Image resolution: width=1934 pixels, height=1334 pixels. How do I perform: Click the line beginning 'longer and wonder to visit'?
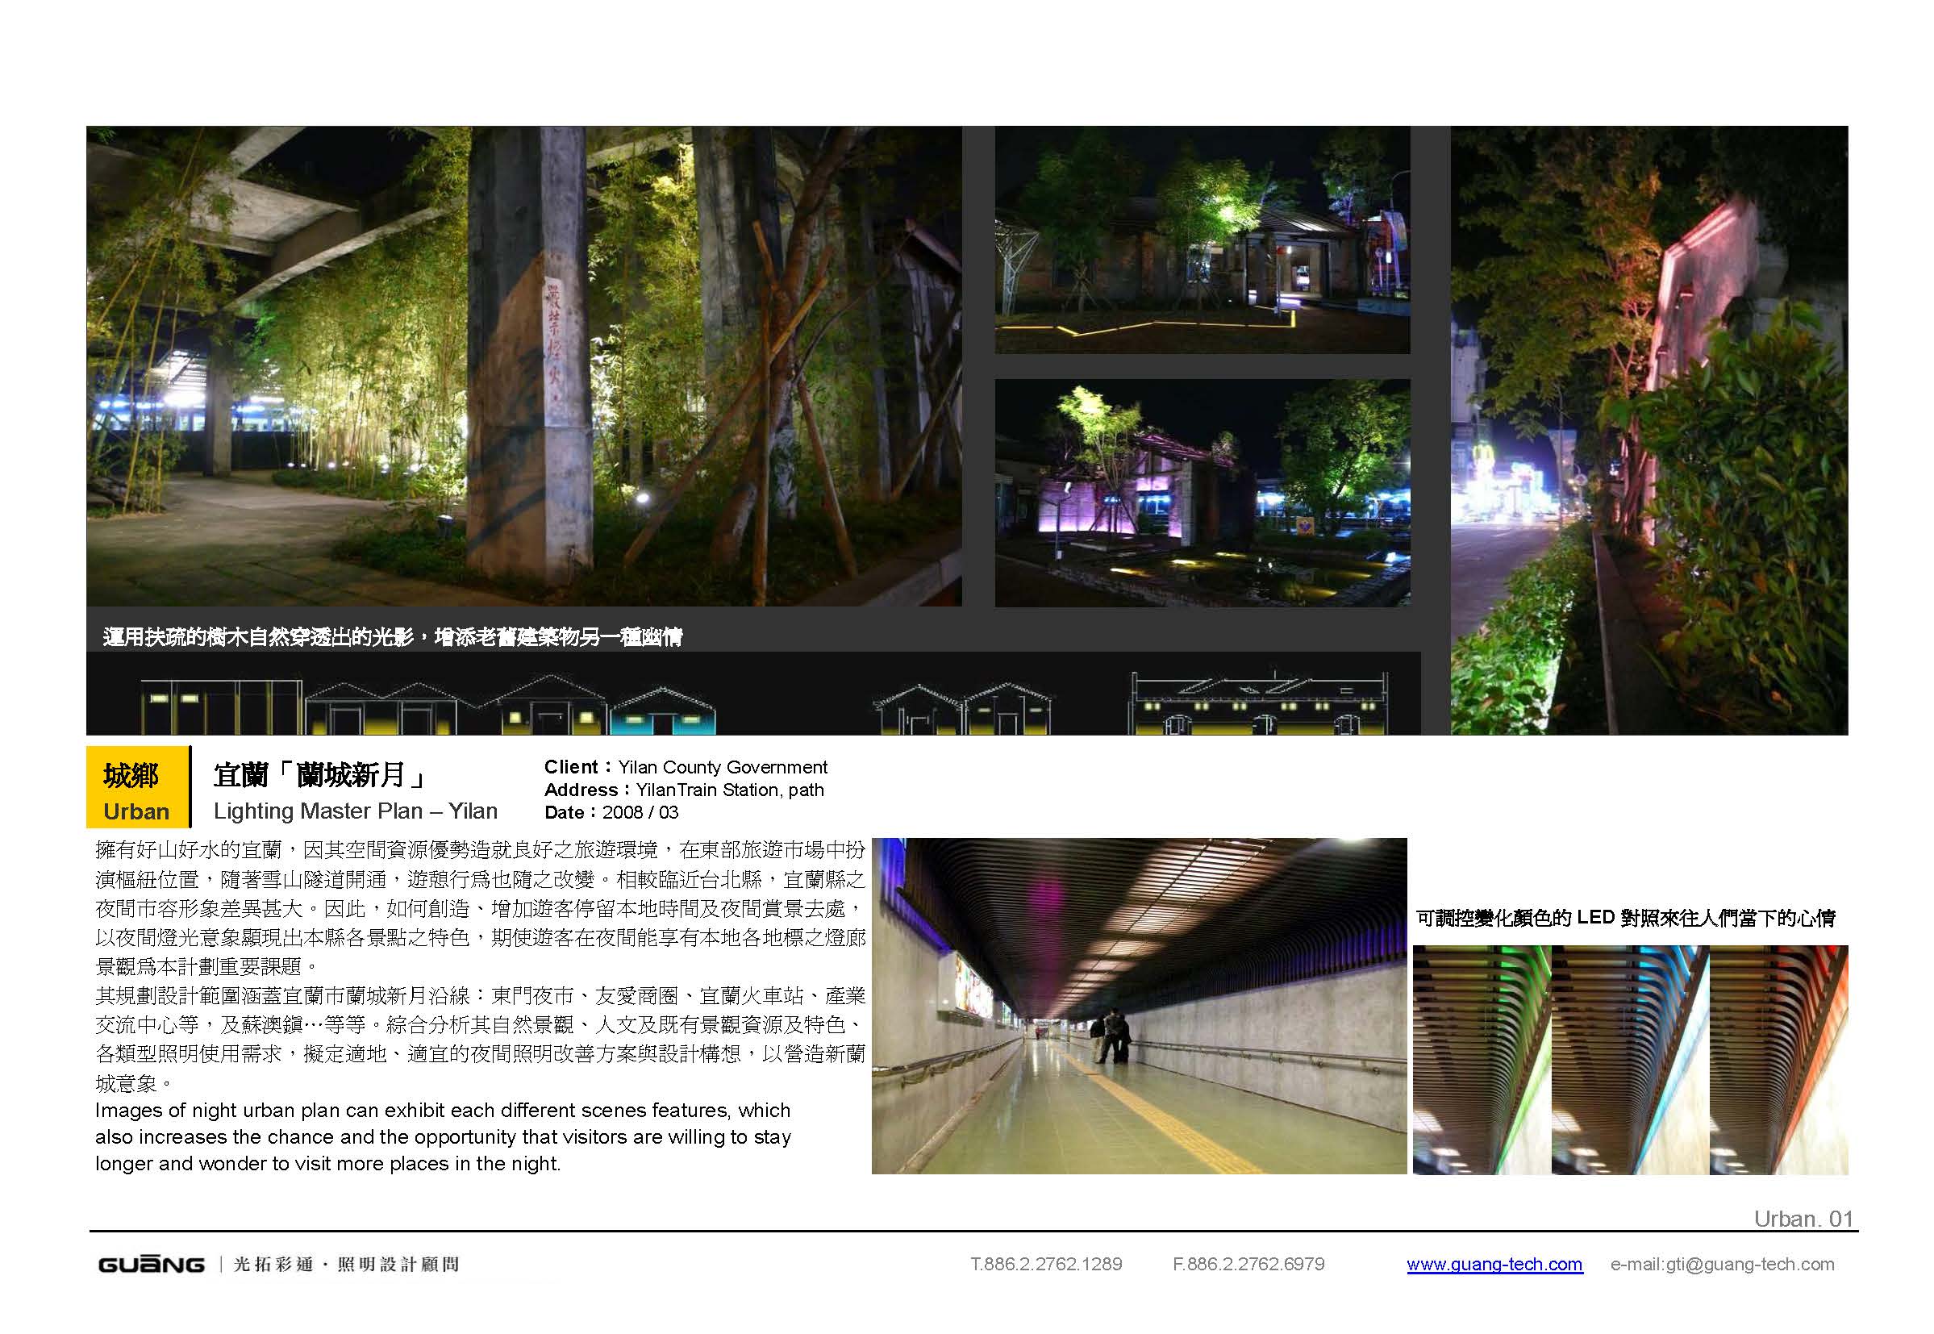coord(327,1164)
